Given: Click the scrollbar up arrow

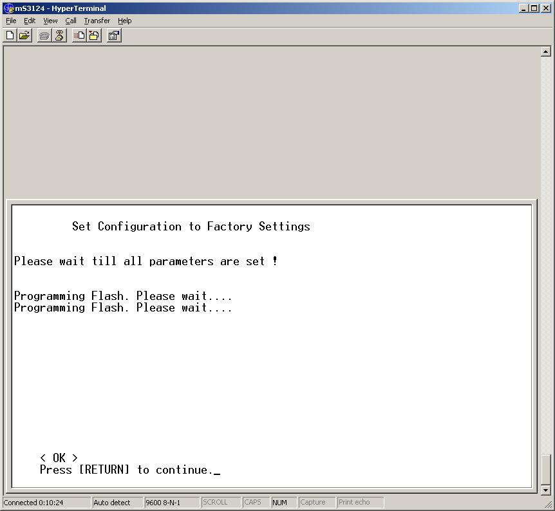Looking at the screenshot, I should click(546, 51).
